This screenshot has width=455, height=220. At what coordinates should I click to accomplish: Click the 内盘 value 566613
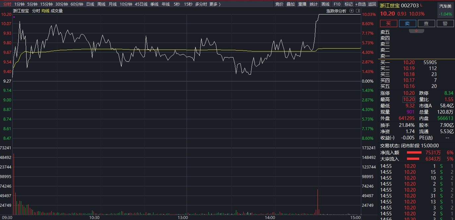445,118
